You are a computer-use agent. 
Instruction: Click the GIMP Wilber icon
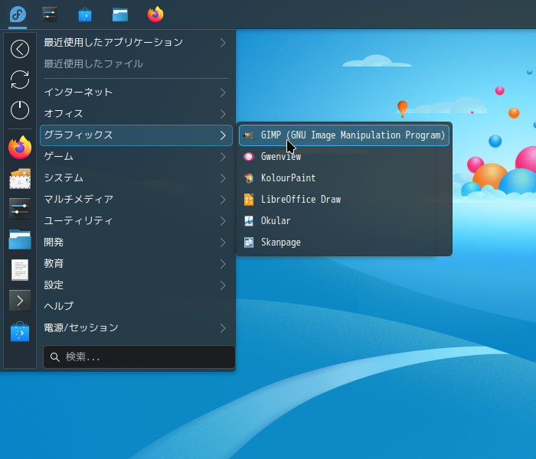249,135
